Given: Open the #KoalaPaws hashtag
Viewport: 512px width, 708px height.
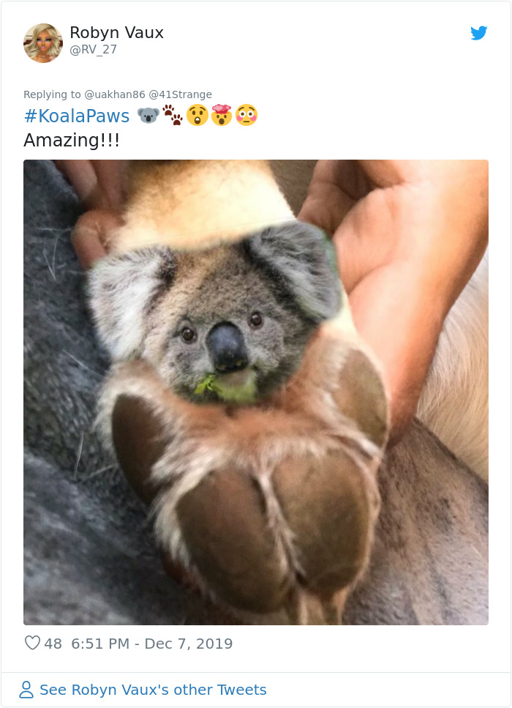Looking at the screenshot, I should pyautogui.click(x=77, y=116).
